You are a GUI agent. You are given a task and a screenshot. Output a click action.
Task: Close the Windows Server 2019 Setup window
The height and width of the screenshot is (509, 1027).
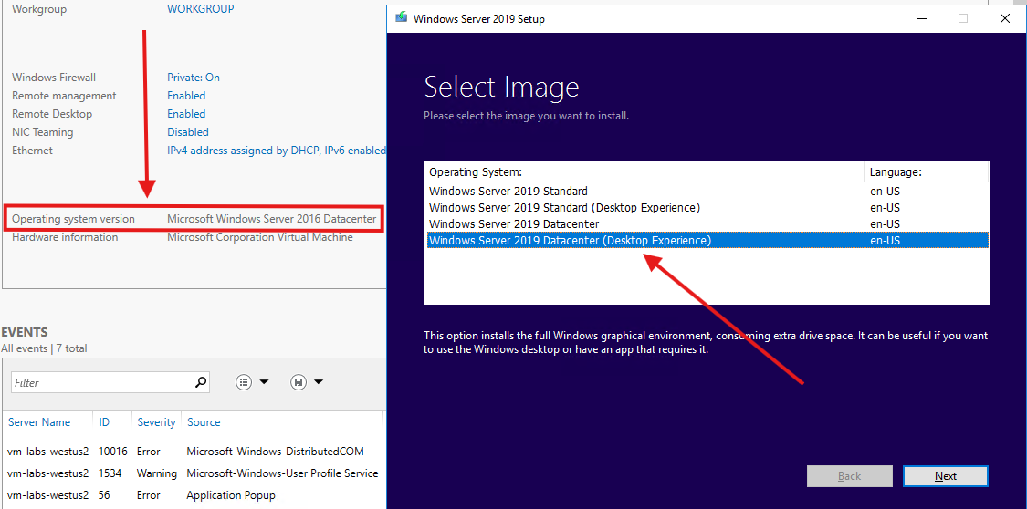point(1005,18)
